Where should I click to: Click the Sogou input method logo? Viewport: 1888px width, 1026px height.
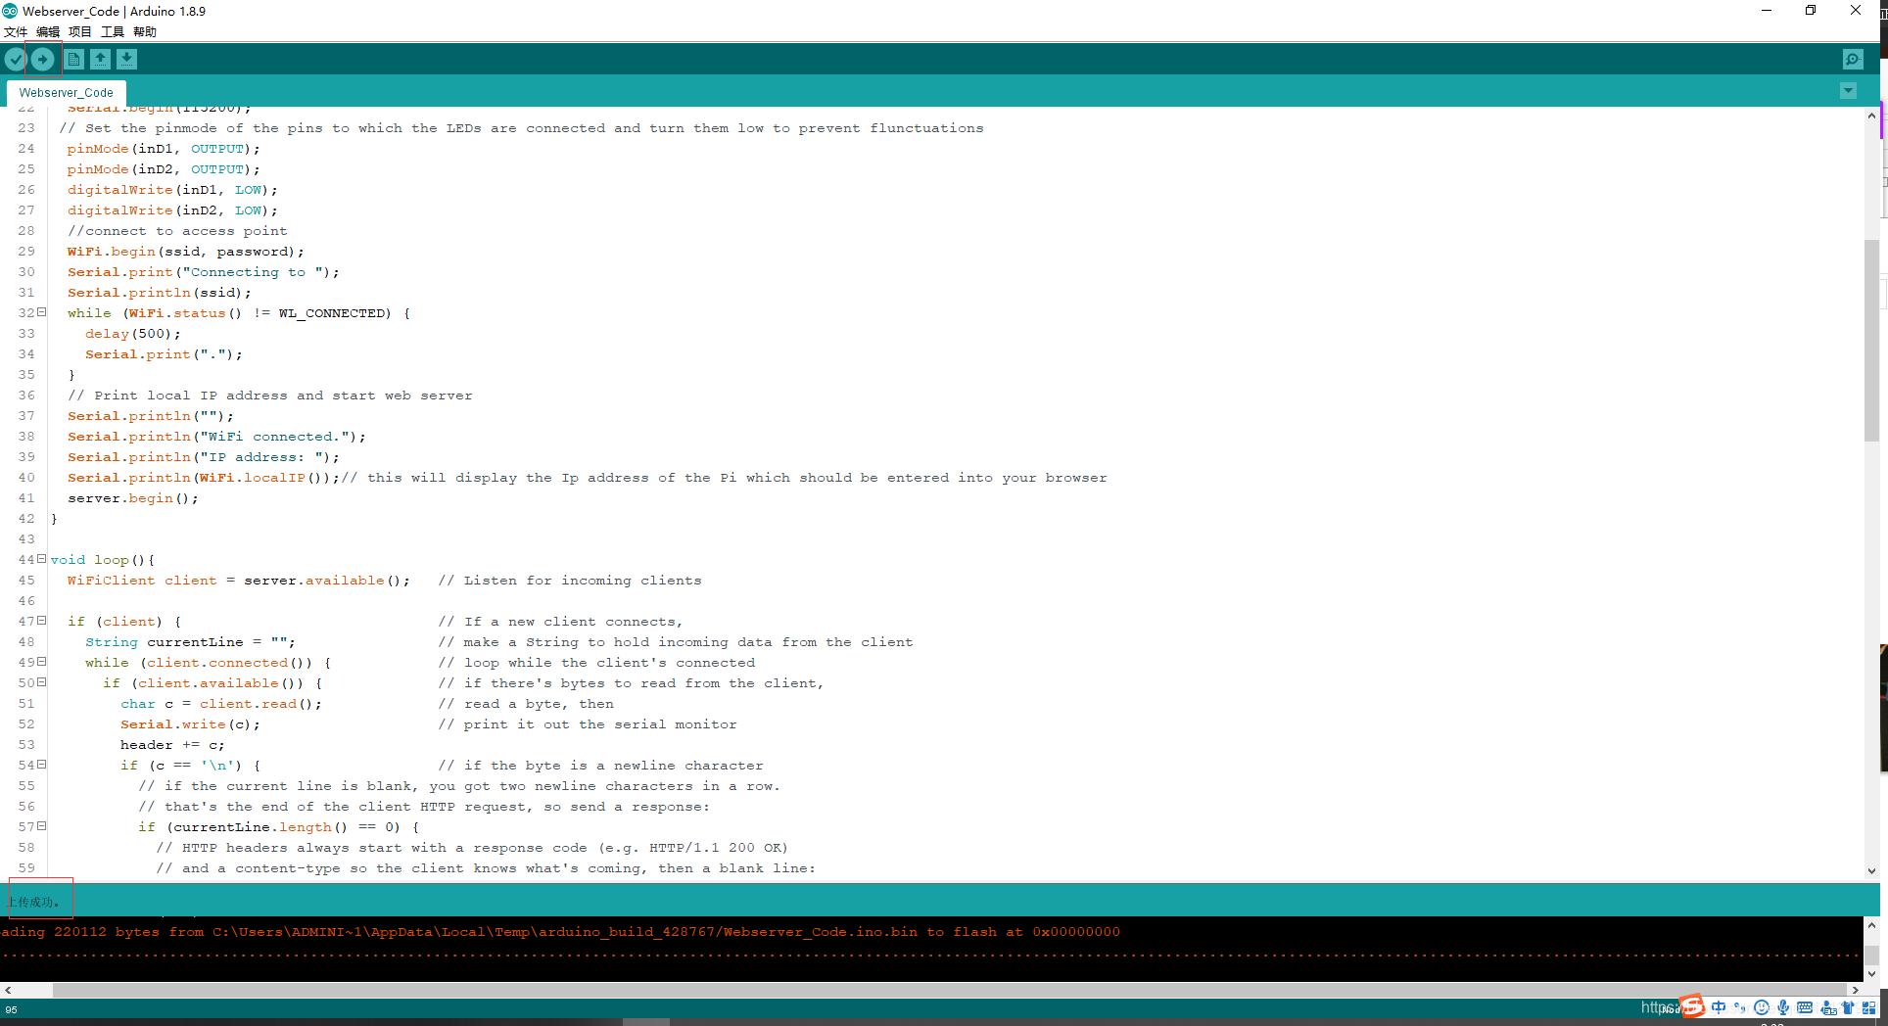point(1692,1006)
